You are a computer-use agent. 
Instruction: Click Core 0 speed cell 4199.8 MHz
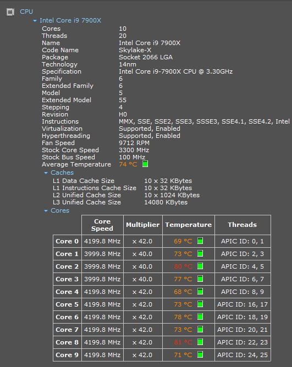[x=102, y=241]
